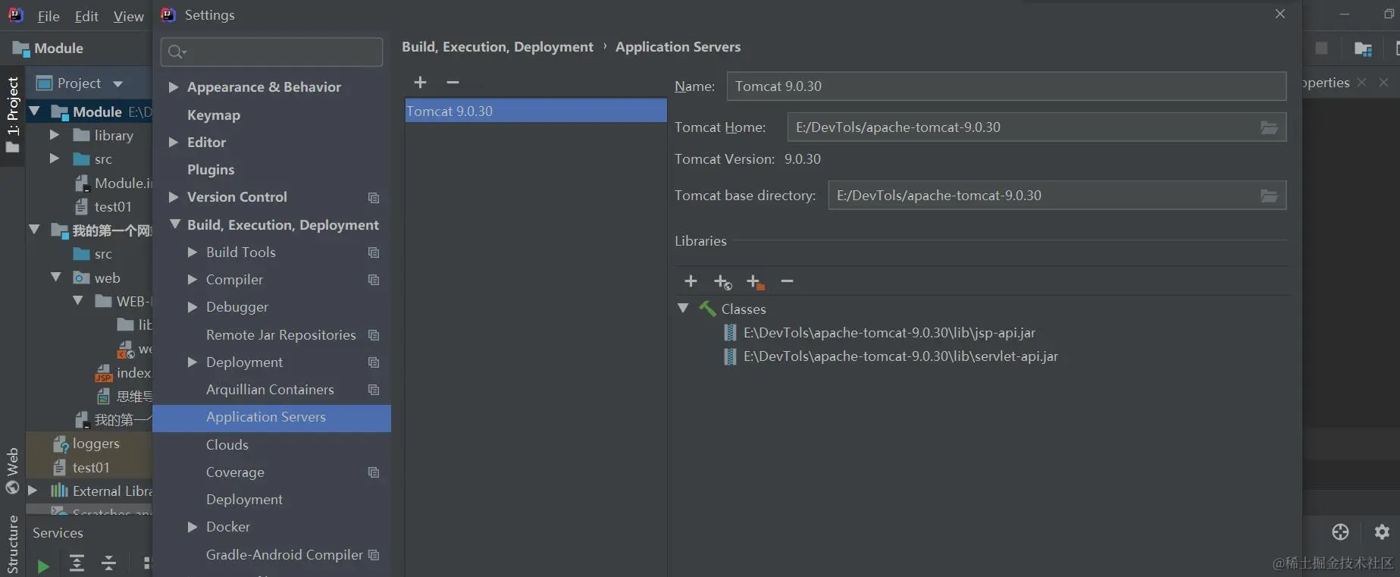Browse for Tomcat Home folder

coord(1269,127)
